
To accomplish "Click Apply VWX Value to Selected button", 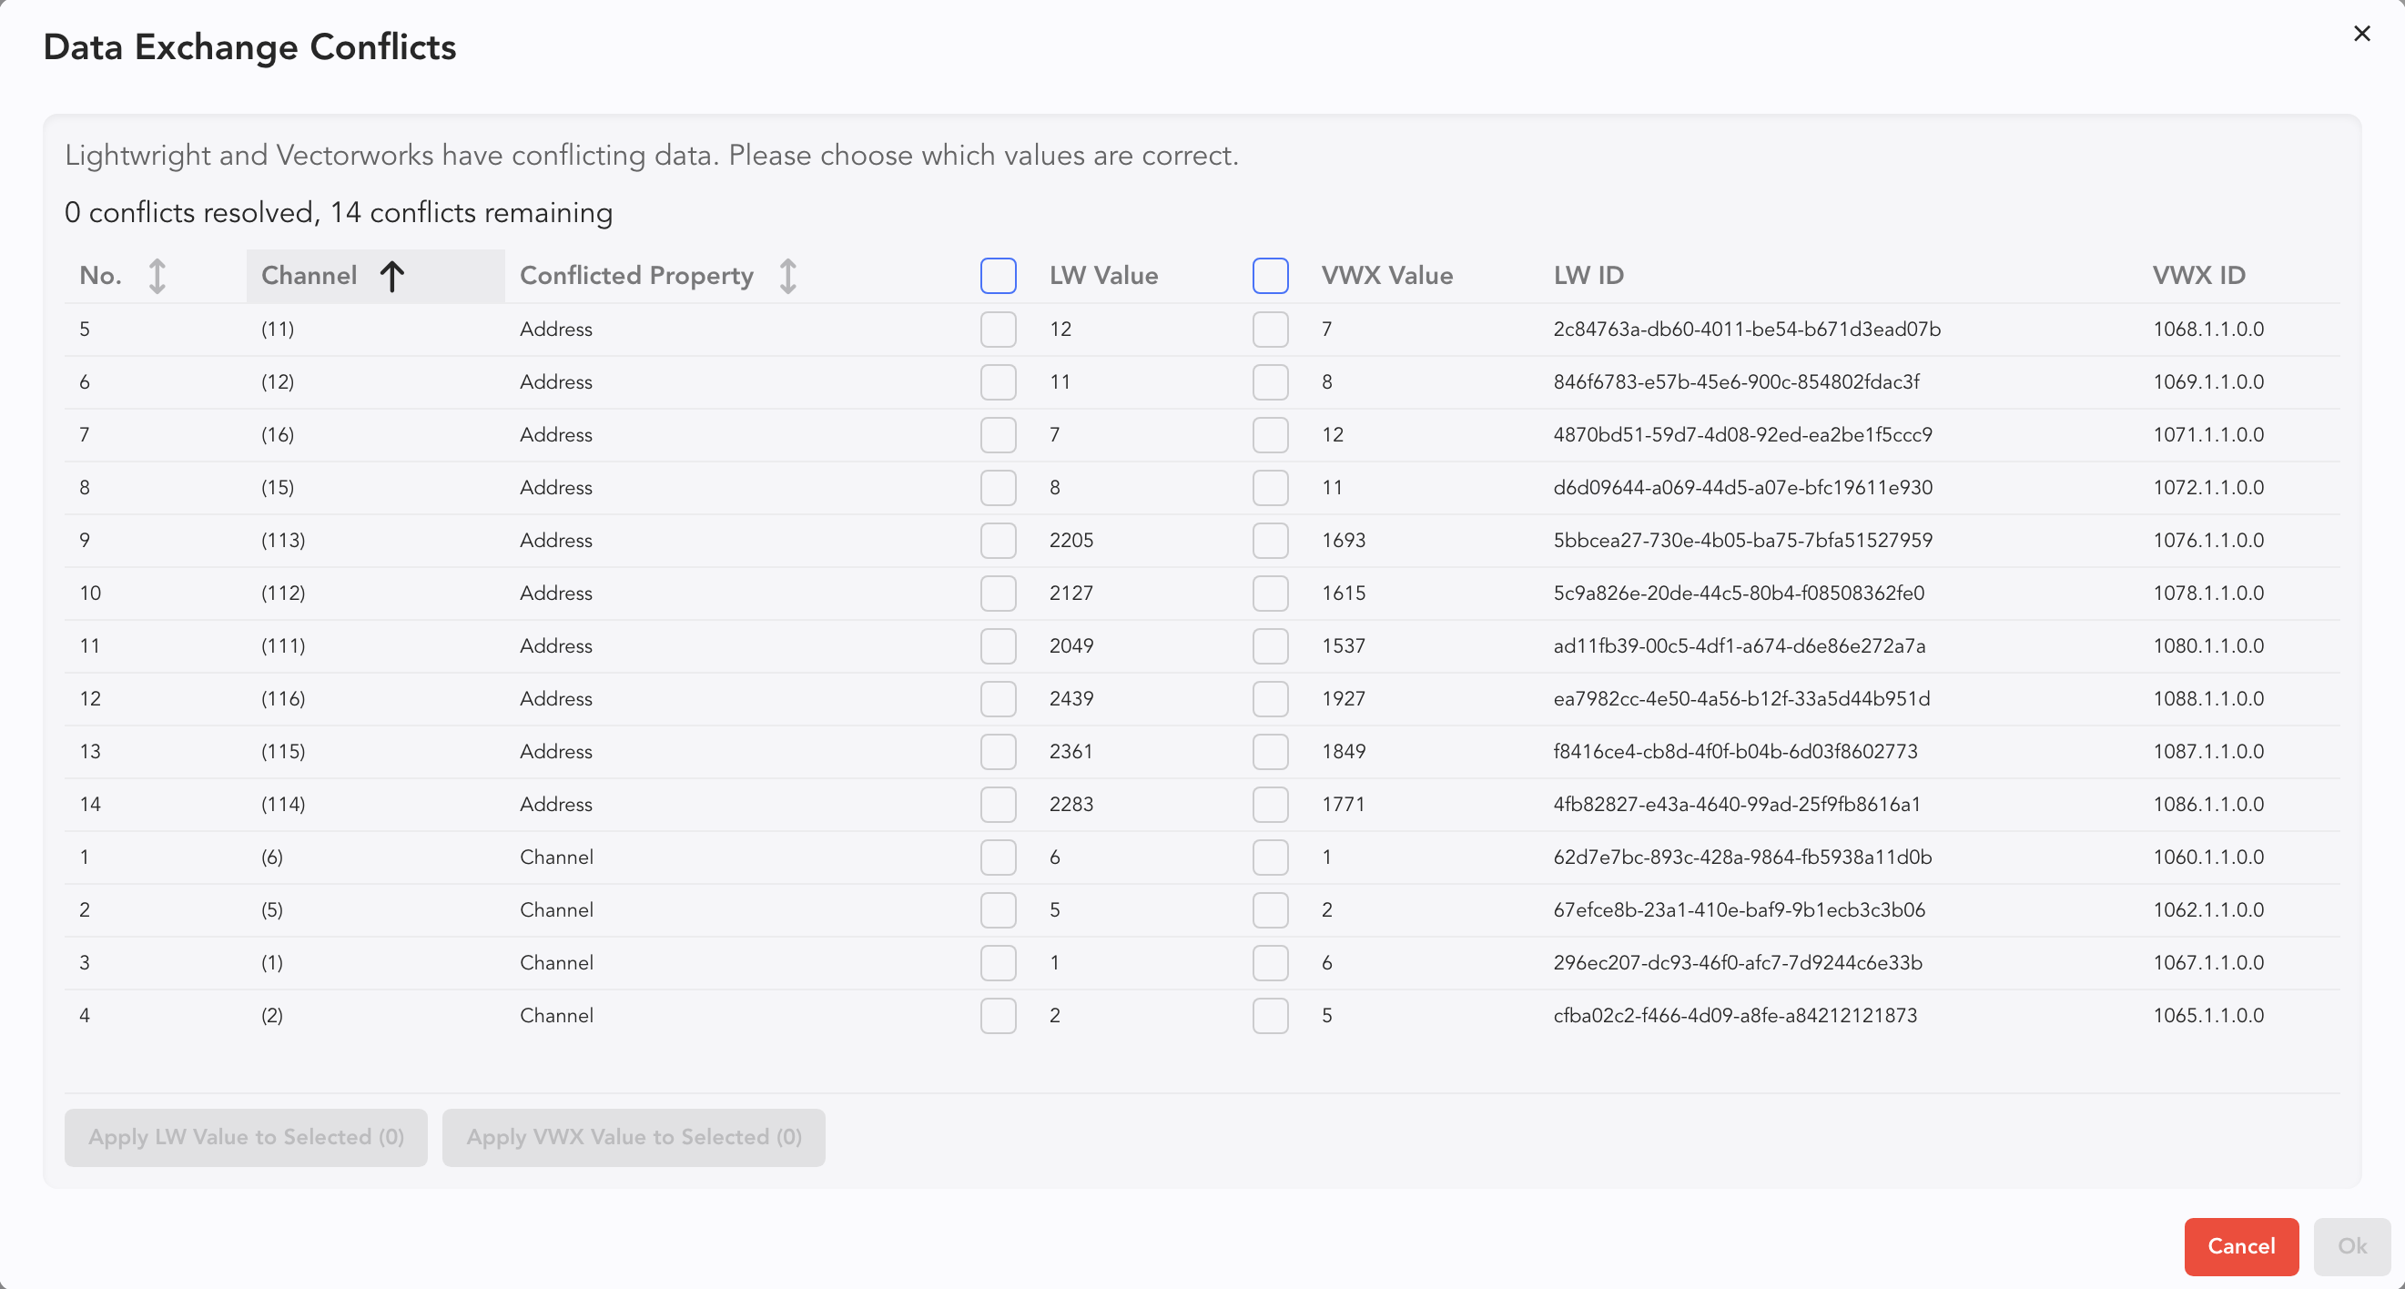I will click(x=633, y=1137).
